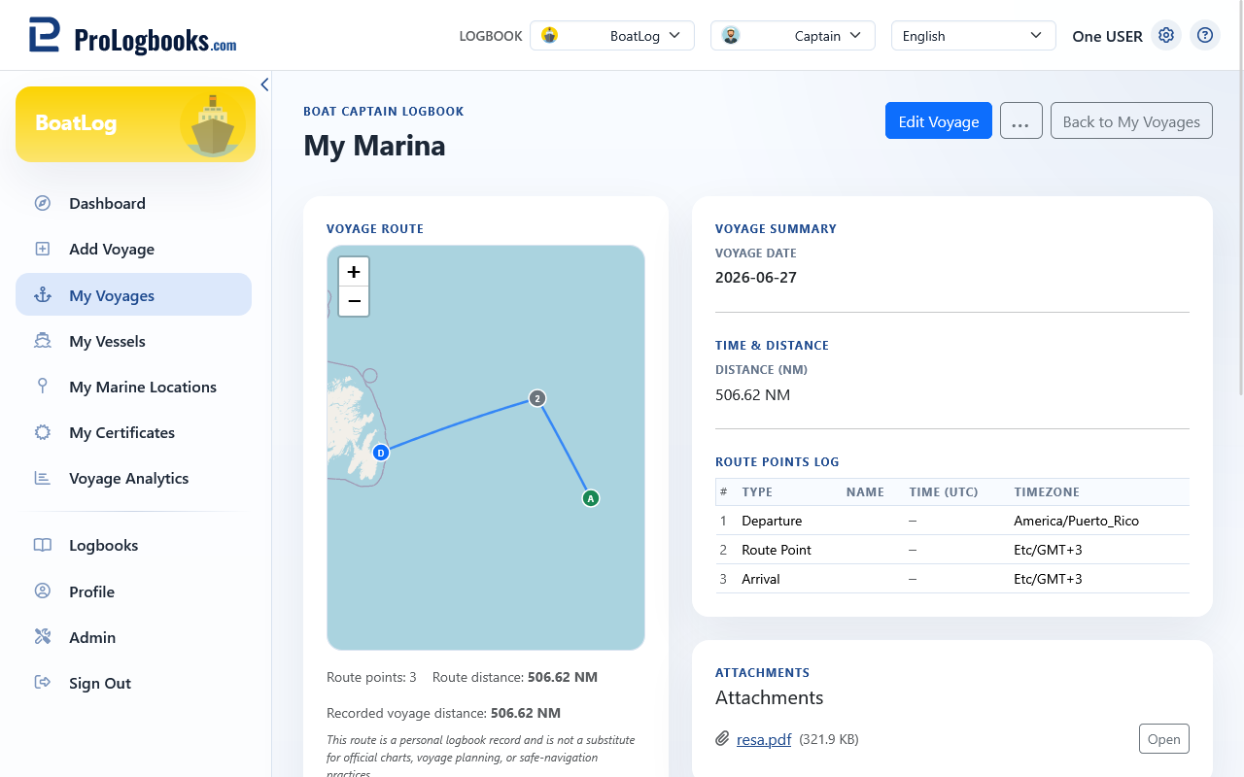Click the Edit Voyage button
The height and width of the screenshot is (777, 1244).
939,121
